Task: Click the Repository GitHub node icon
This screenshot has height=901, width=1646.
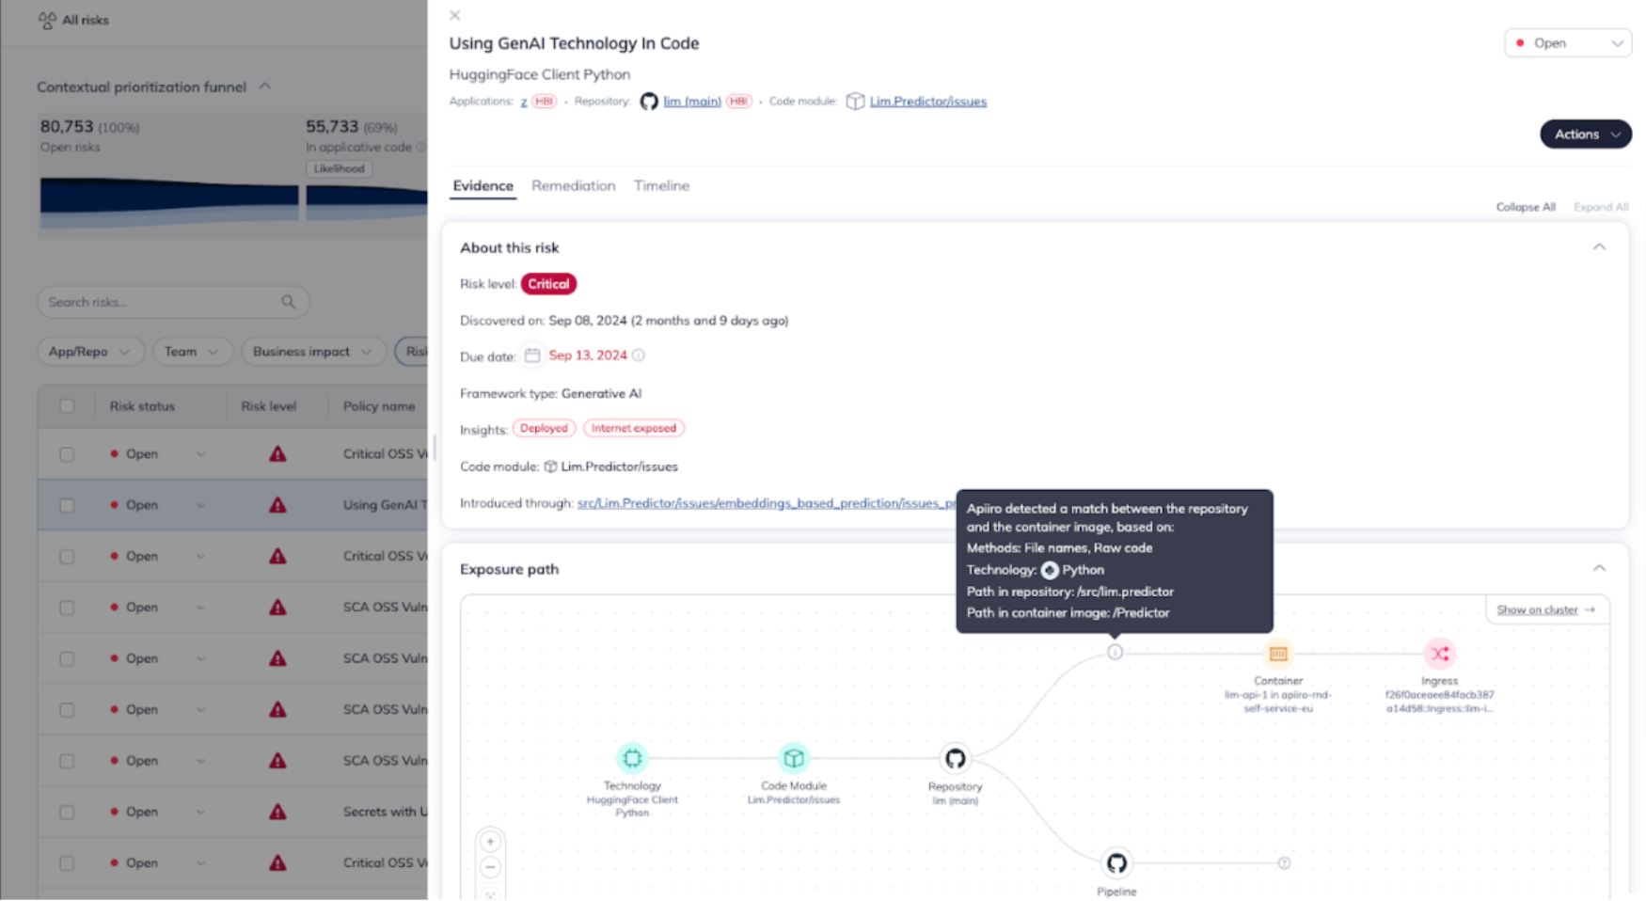Action: tap(955, 758)
